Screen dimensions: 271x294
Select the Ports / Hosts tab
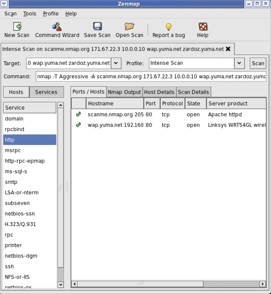point(88,92)
